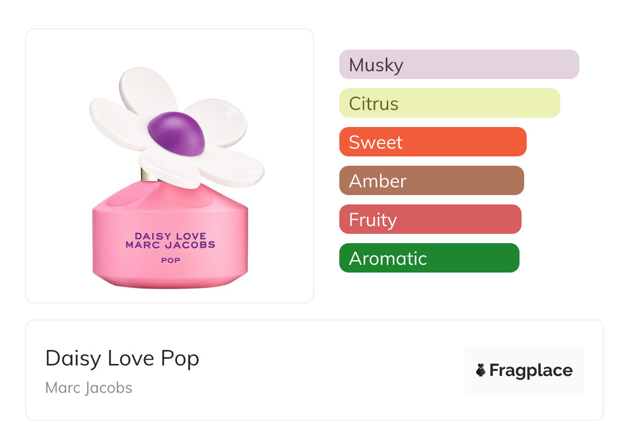Click the lower-right daisy petal
The width and height of the screenshot is (629, 446).
pos(232,168)
